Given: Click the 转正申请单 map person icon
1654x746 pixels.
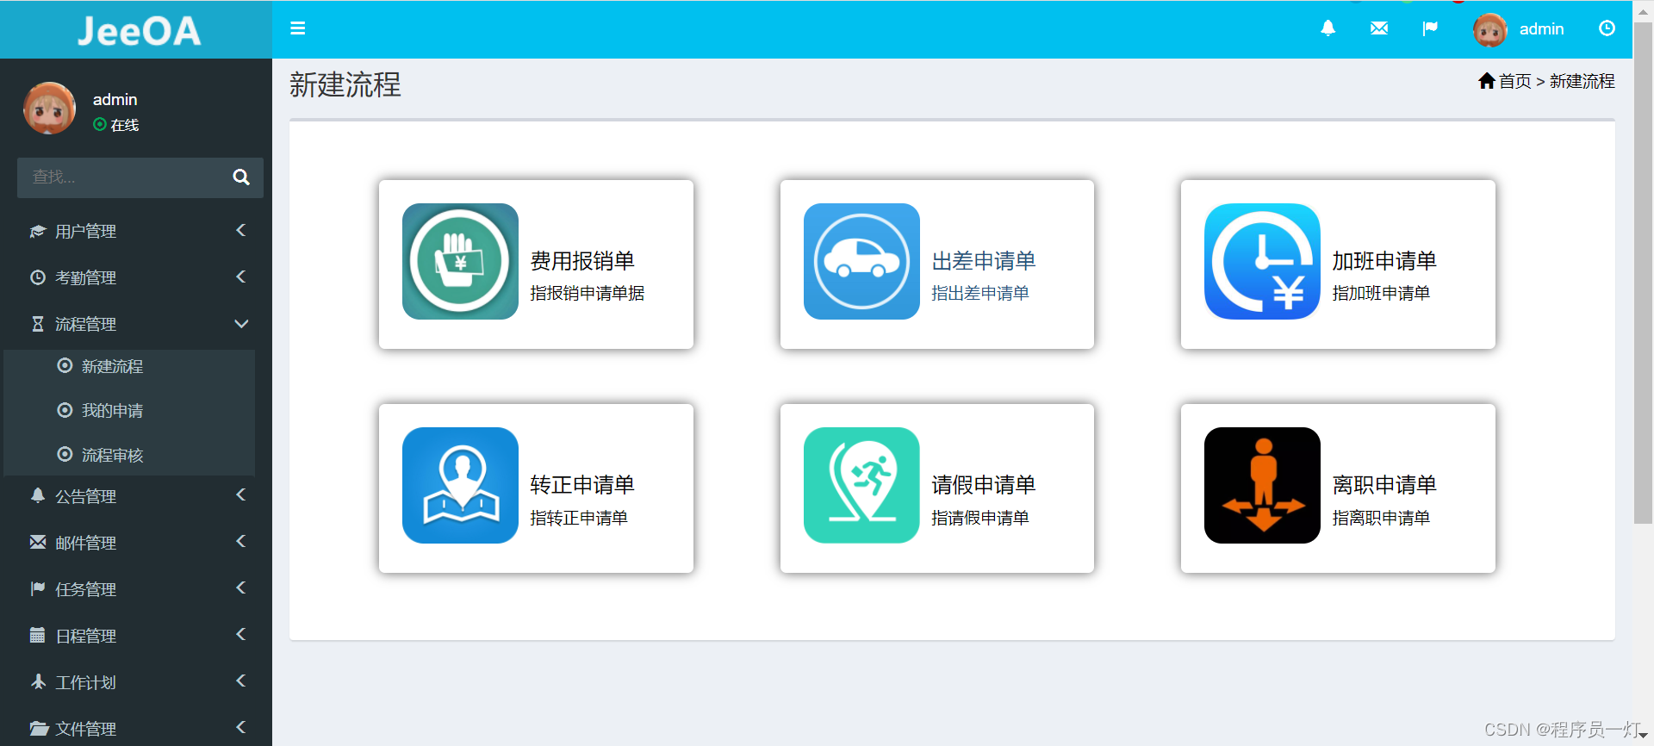Looking at the screenshot, I should pyautogui.click(x=460, y=485).
